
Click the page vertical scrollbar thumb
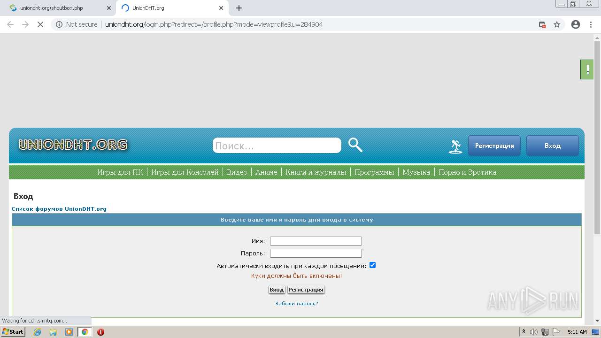[x=597, y=138]
